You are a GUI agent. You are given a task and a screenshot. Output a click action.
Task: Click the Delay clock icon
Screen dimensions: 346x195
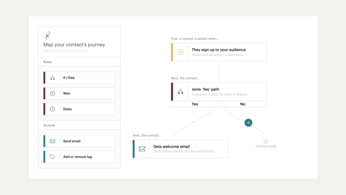click(x=52, y=109)
